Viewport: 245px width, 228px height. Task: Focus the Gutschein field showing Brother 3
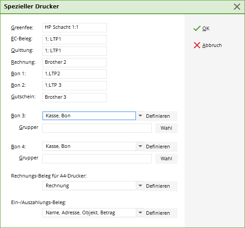tap(75, 97)
